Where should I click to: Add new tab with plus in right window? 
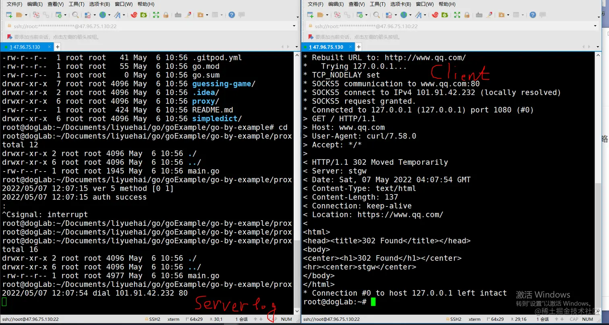click(358, 47)
